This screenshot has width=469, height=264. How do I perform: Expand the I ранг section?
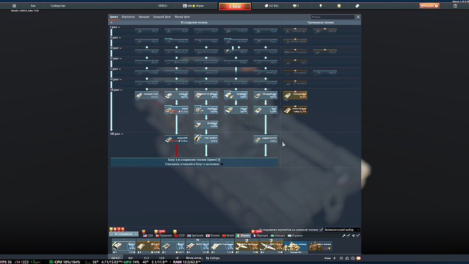(x=114, y=27)
